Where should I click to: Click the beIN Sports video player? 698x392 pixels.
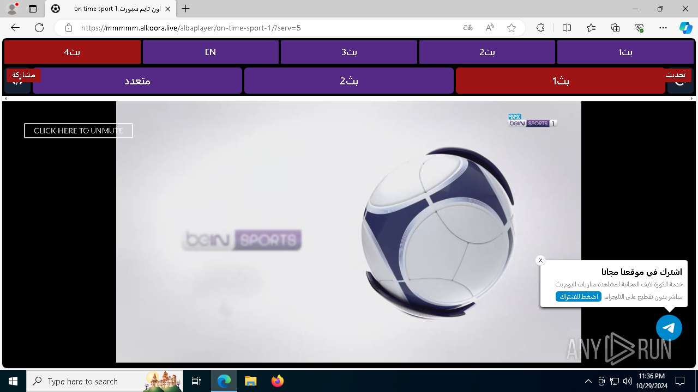pos(348,232)
